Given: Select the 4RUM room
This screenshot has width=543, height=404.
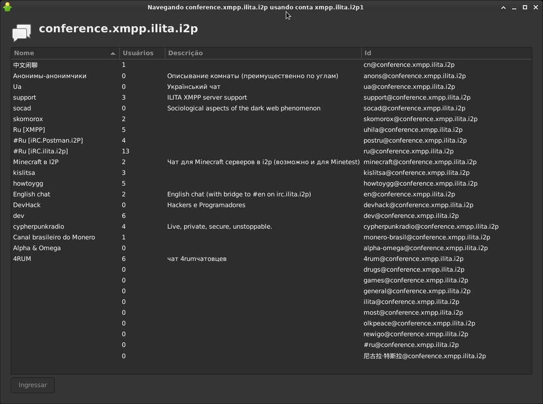Looking at the screenshot, I should [271, 259].
